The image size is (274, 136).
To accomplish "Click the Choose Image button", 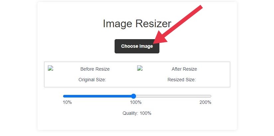I will [x=137, y=46].
